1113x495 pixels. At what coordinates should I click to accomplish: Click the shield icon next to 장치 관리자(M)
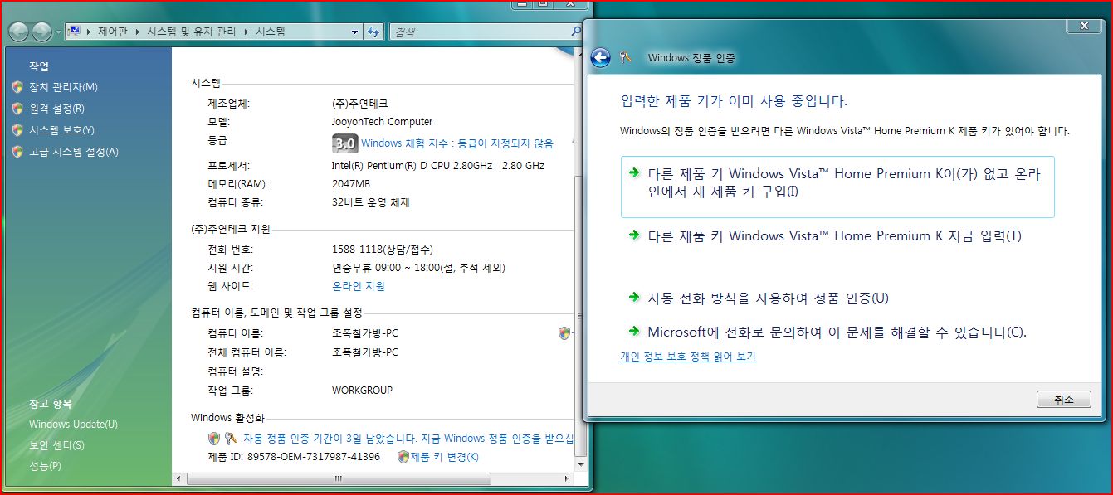coord(17,87)
